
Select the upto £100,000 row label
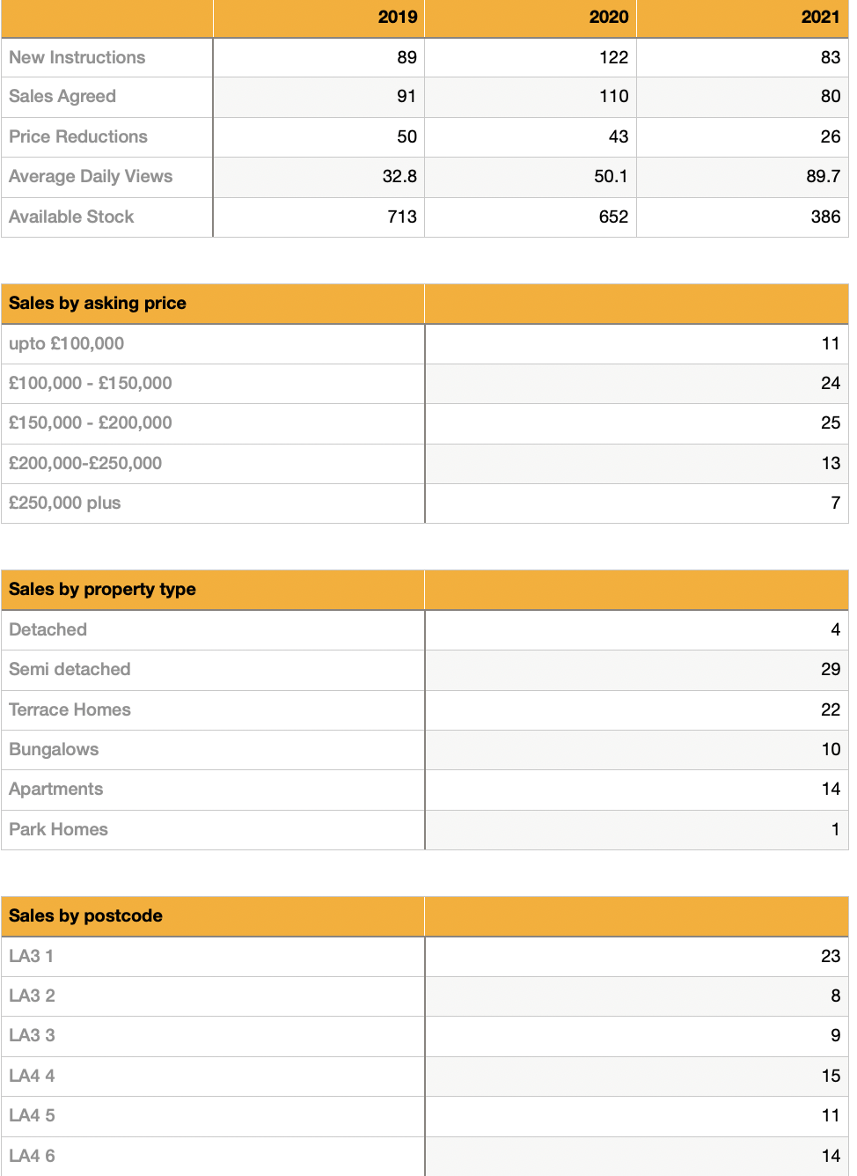coord(67,343)
